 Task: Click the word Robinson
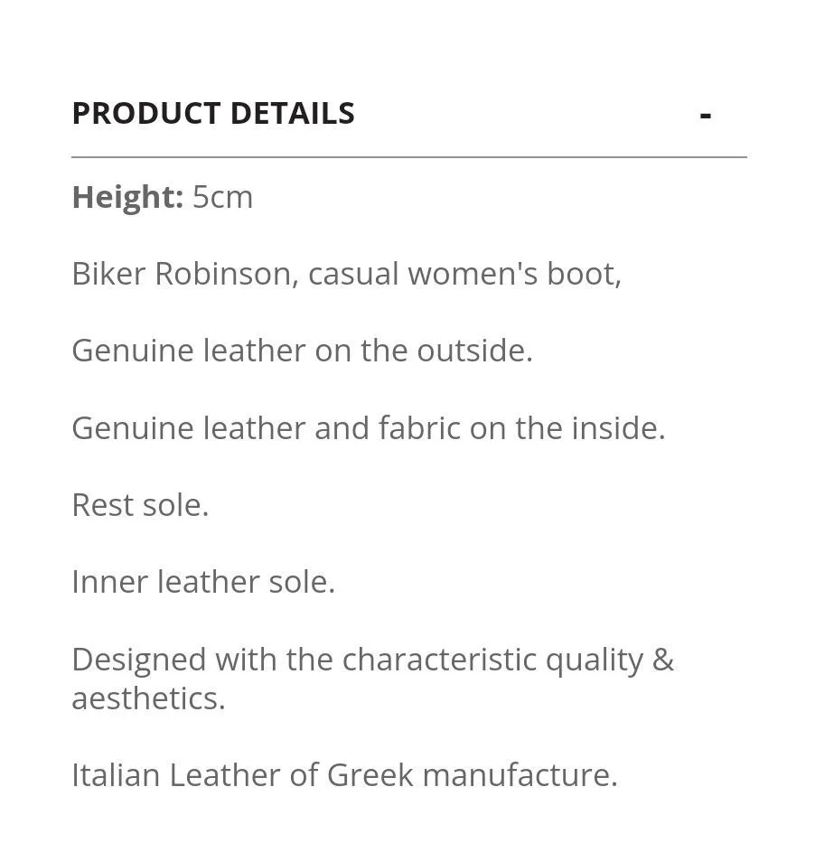(x=226, y=274)
